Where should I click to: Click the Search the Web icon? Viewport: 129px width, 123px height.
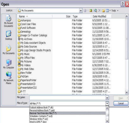point(96,11)
